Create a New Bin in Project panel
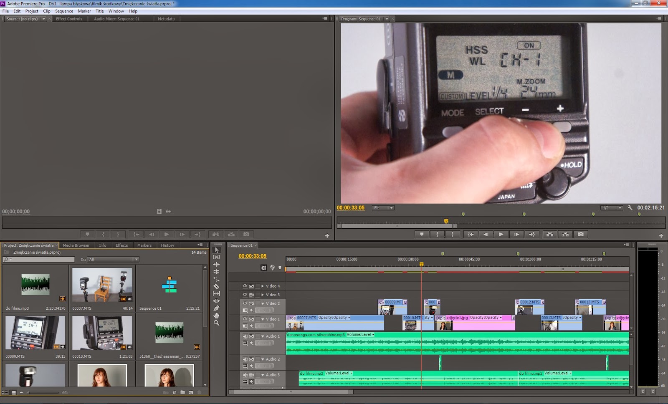This screenshot has height=404, width=668. click(x=182, y=392)
